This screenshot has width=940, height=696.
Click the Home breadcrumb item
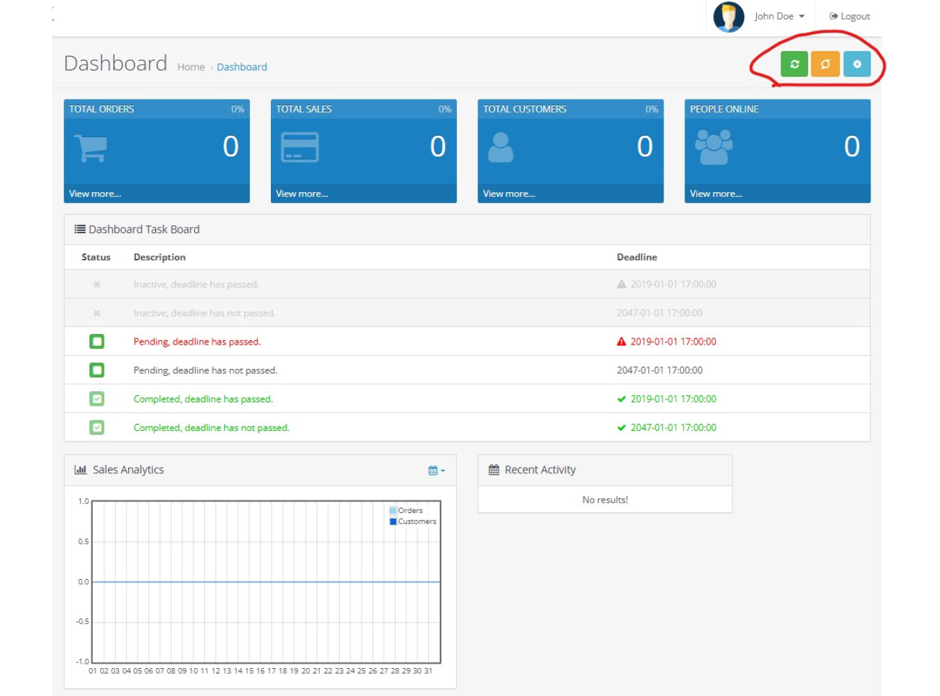tap(191, 66)
